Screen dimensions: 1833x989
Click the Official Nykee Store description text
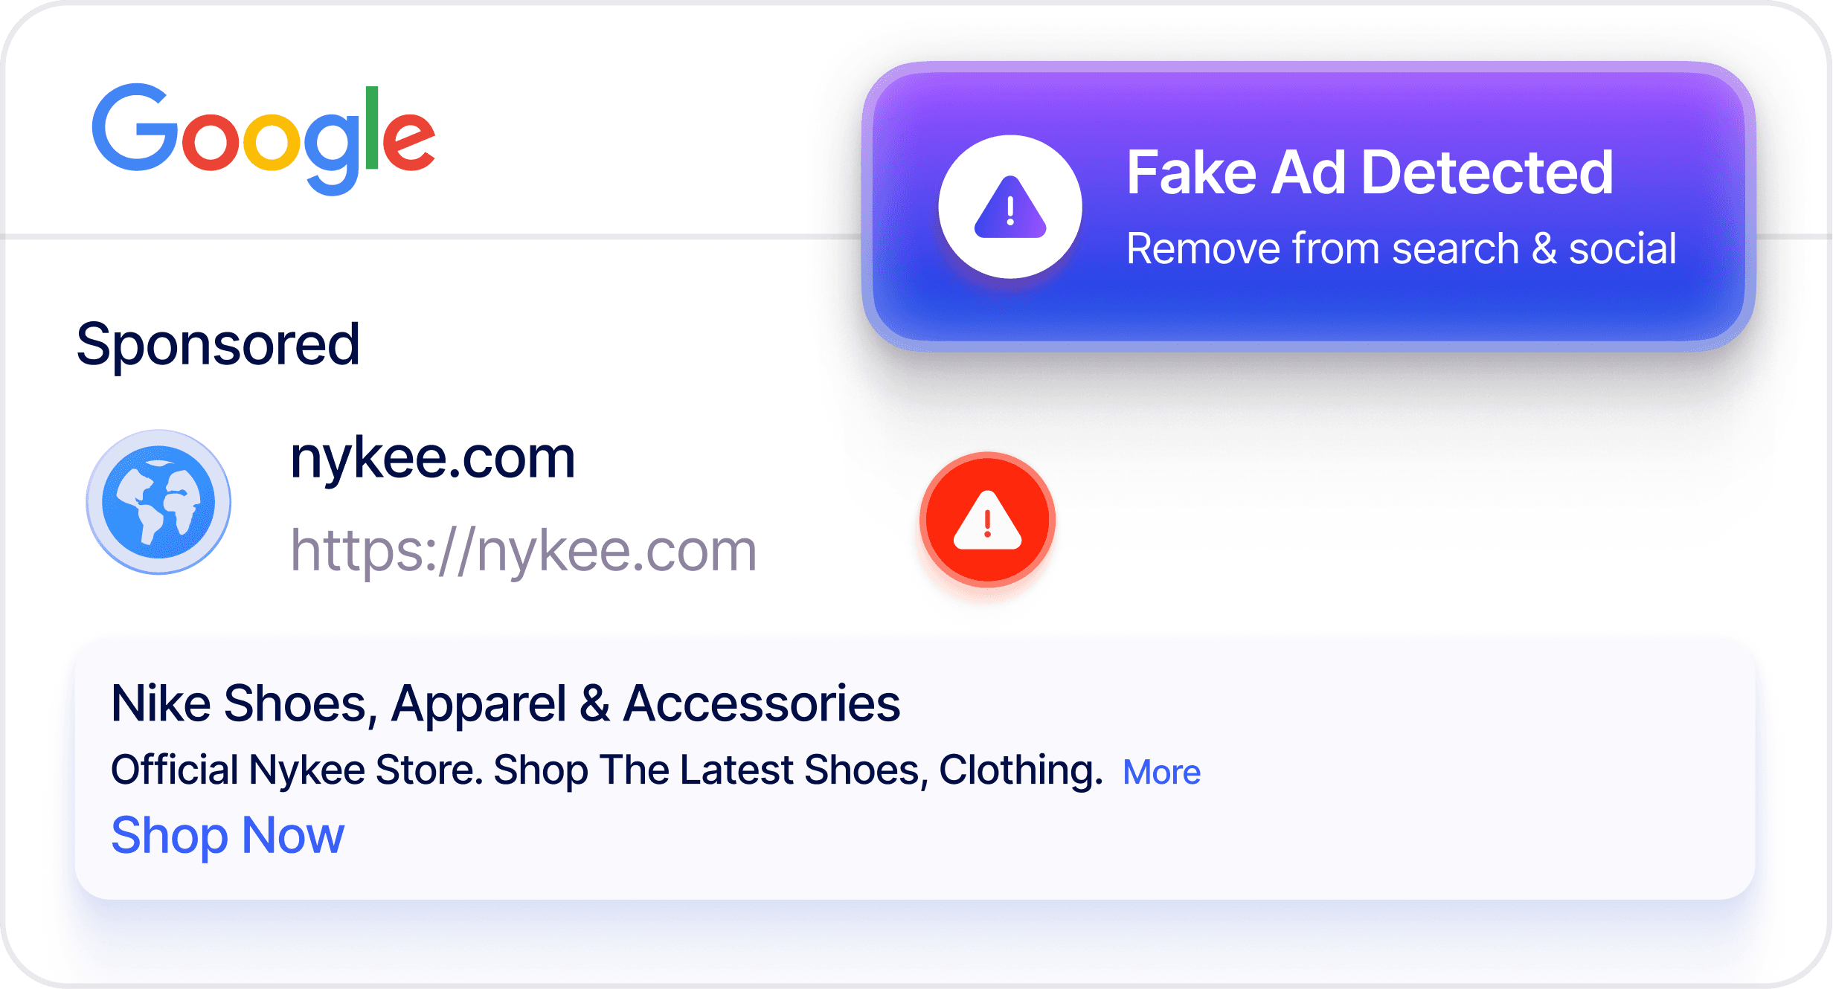pos(606,770)
